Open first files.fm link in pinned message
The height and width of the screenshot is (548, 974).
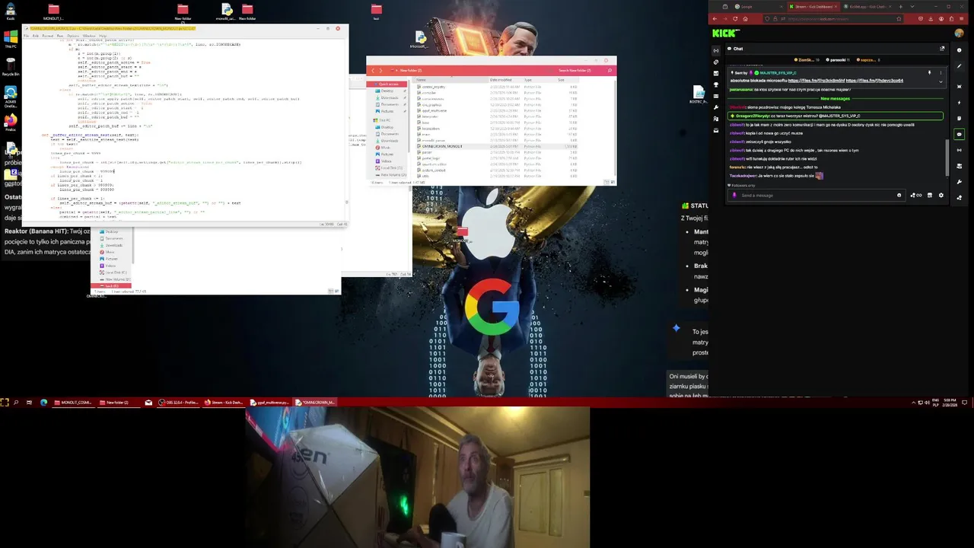(816, 80)
